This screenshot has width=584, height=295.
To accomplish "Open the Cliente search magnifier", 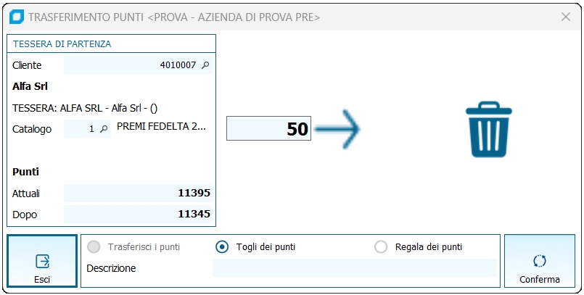I will pyautogui.click(x=205, y=65).
